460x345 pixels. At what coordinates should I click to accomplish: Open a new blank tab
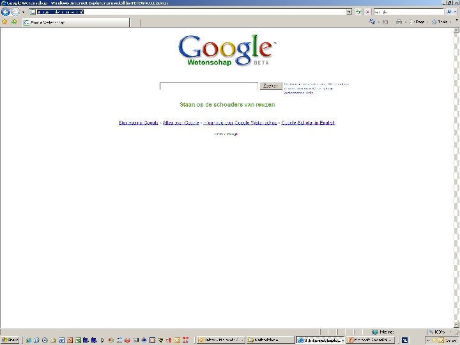[x=135, y=22]
